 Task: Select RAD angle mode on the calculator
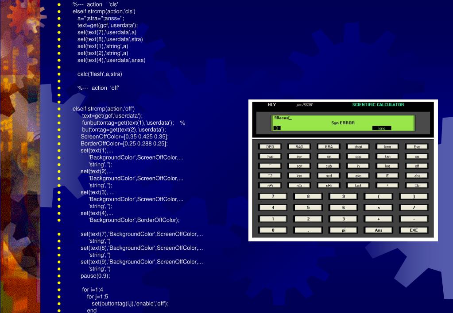tap(299, 146)
